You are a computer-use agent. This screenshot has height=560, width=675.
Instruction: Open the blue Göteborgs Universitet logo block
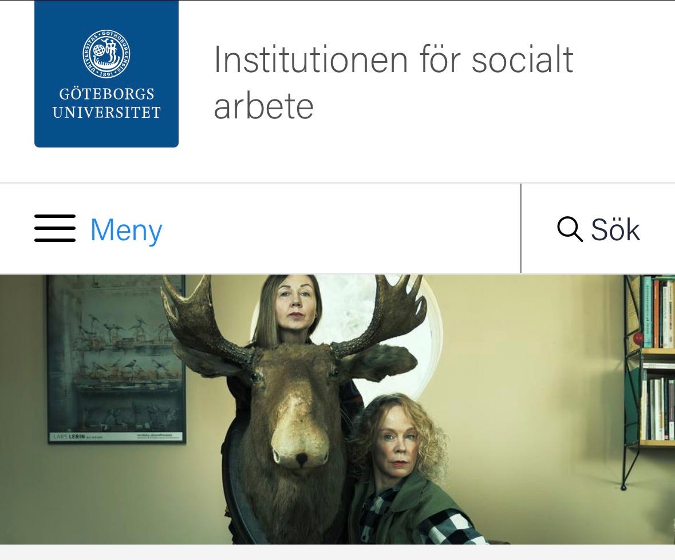[x=106, y=74]
